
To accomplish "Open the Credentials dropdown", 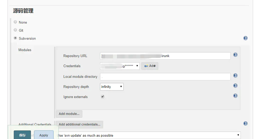I will click(120, 66).
